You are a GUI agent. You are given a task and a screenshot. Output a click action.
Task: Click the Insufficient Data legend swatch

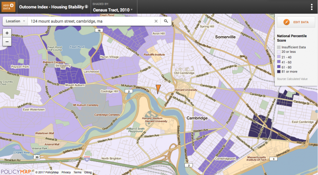click(x=279, y=47)
